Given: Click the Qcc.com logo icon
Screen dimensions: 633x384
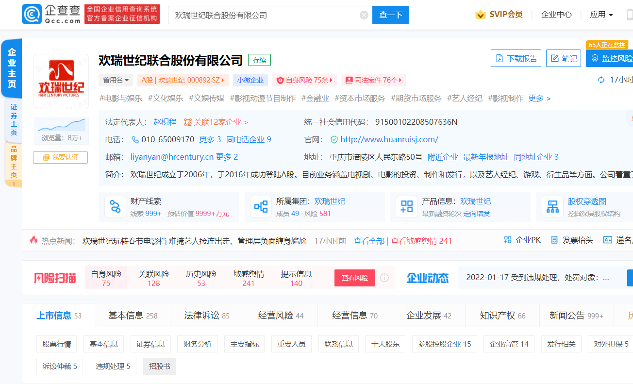Looking at the screenshot, I should pyautogui.click(x=32, y=15).
